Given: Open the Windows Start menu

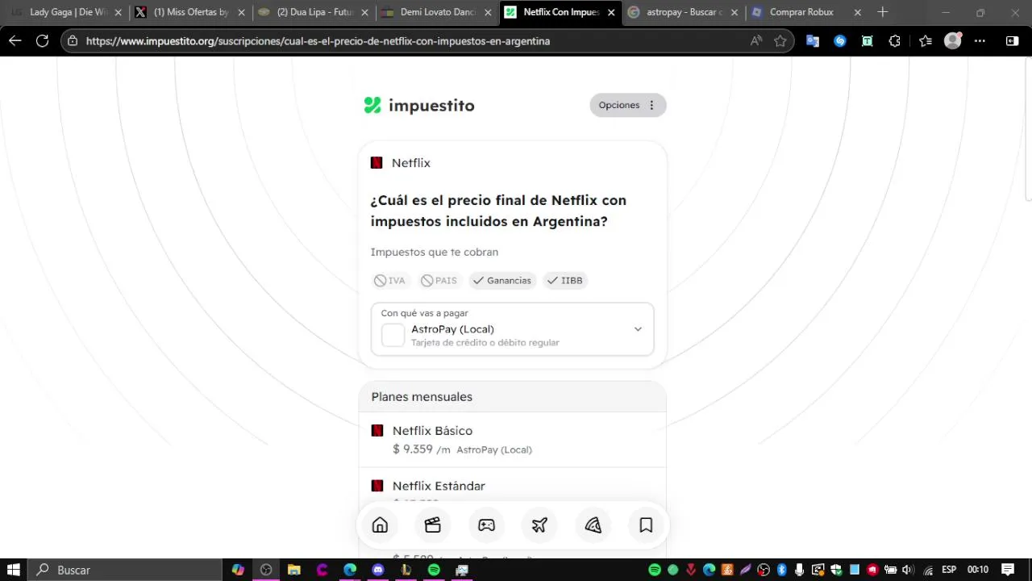Looking at the screenshot, I should (14, 570).
